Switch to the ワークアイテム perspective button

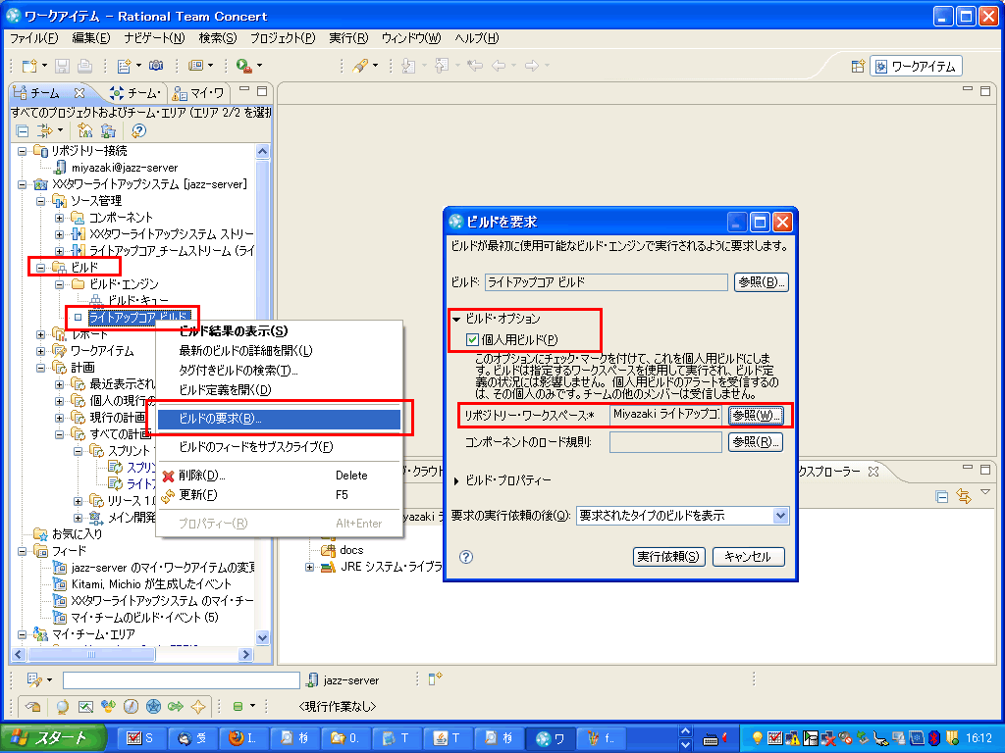point(916,67)
